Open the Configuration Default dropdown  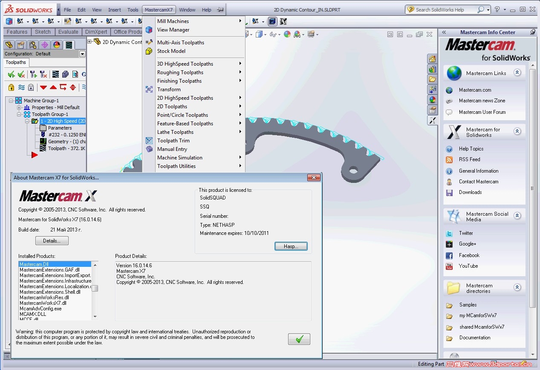click(82, 54)
